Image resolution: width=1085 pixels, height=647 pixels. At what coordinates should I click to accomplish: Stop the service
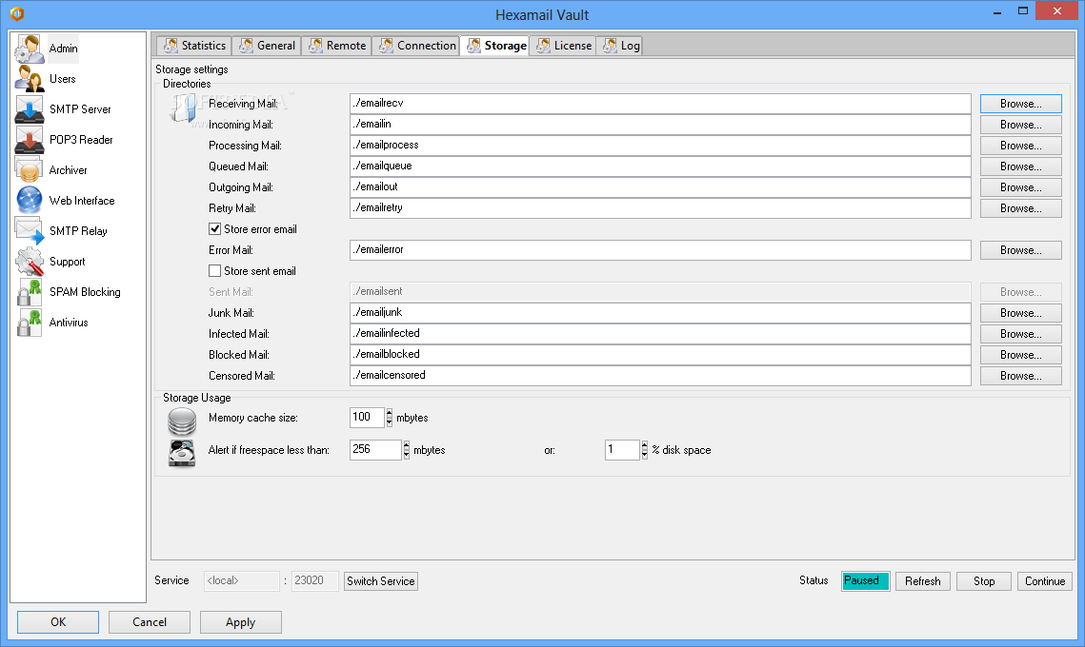pyautogui.click(x=983, y=581)
